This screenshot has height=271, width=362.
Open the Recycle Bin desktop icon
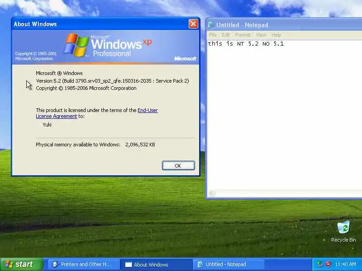click(343, 231)
